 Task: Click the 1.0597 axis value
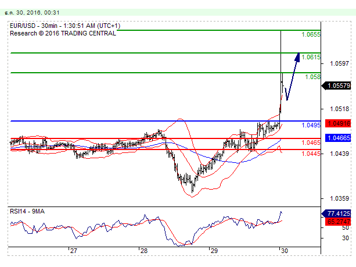339,63
